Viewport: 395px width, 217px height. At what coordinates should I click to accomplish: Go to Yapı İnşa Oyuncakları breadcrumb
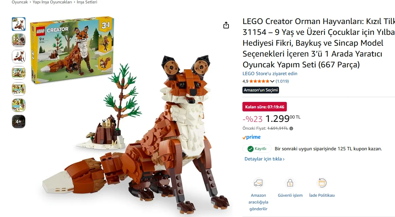(52, 2)
